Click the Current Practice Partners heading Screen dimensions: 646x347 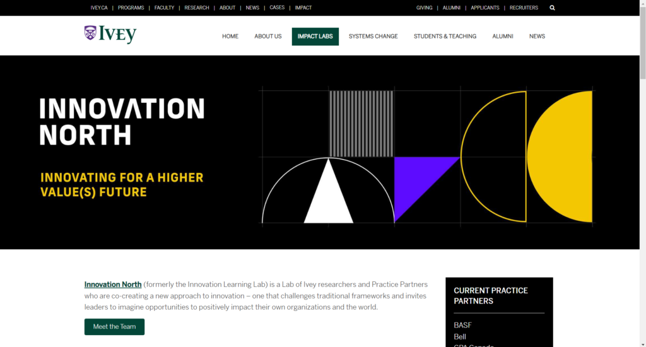pos(491,295)
